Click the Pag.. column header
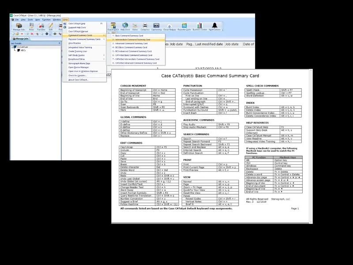Screen dimensions: 353x265 tap(190, 44)
